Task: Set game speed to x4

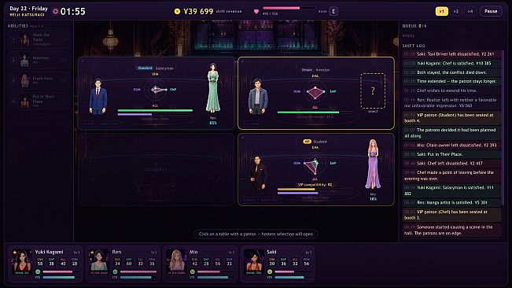Action: 470,12
